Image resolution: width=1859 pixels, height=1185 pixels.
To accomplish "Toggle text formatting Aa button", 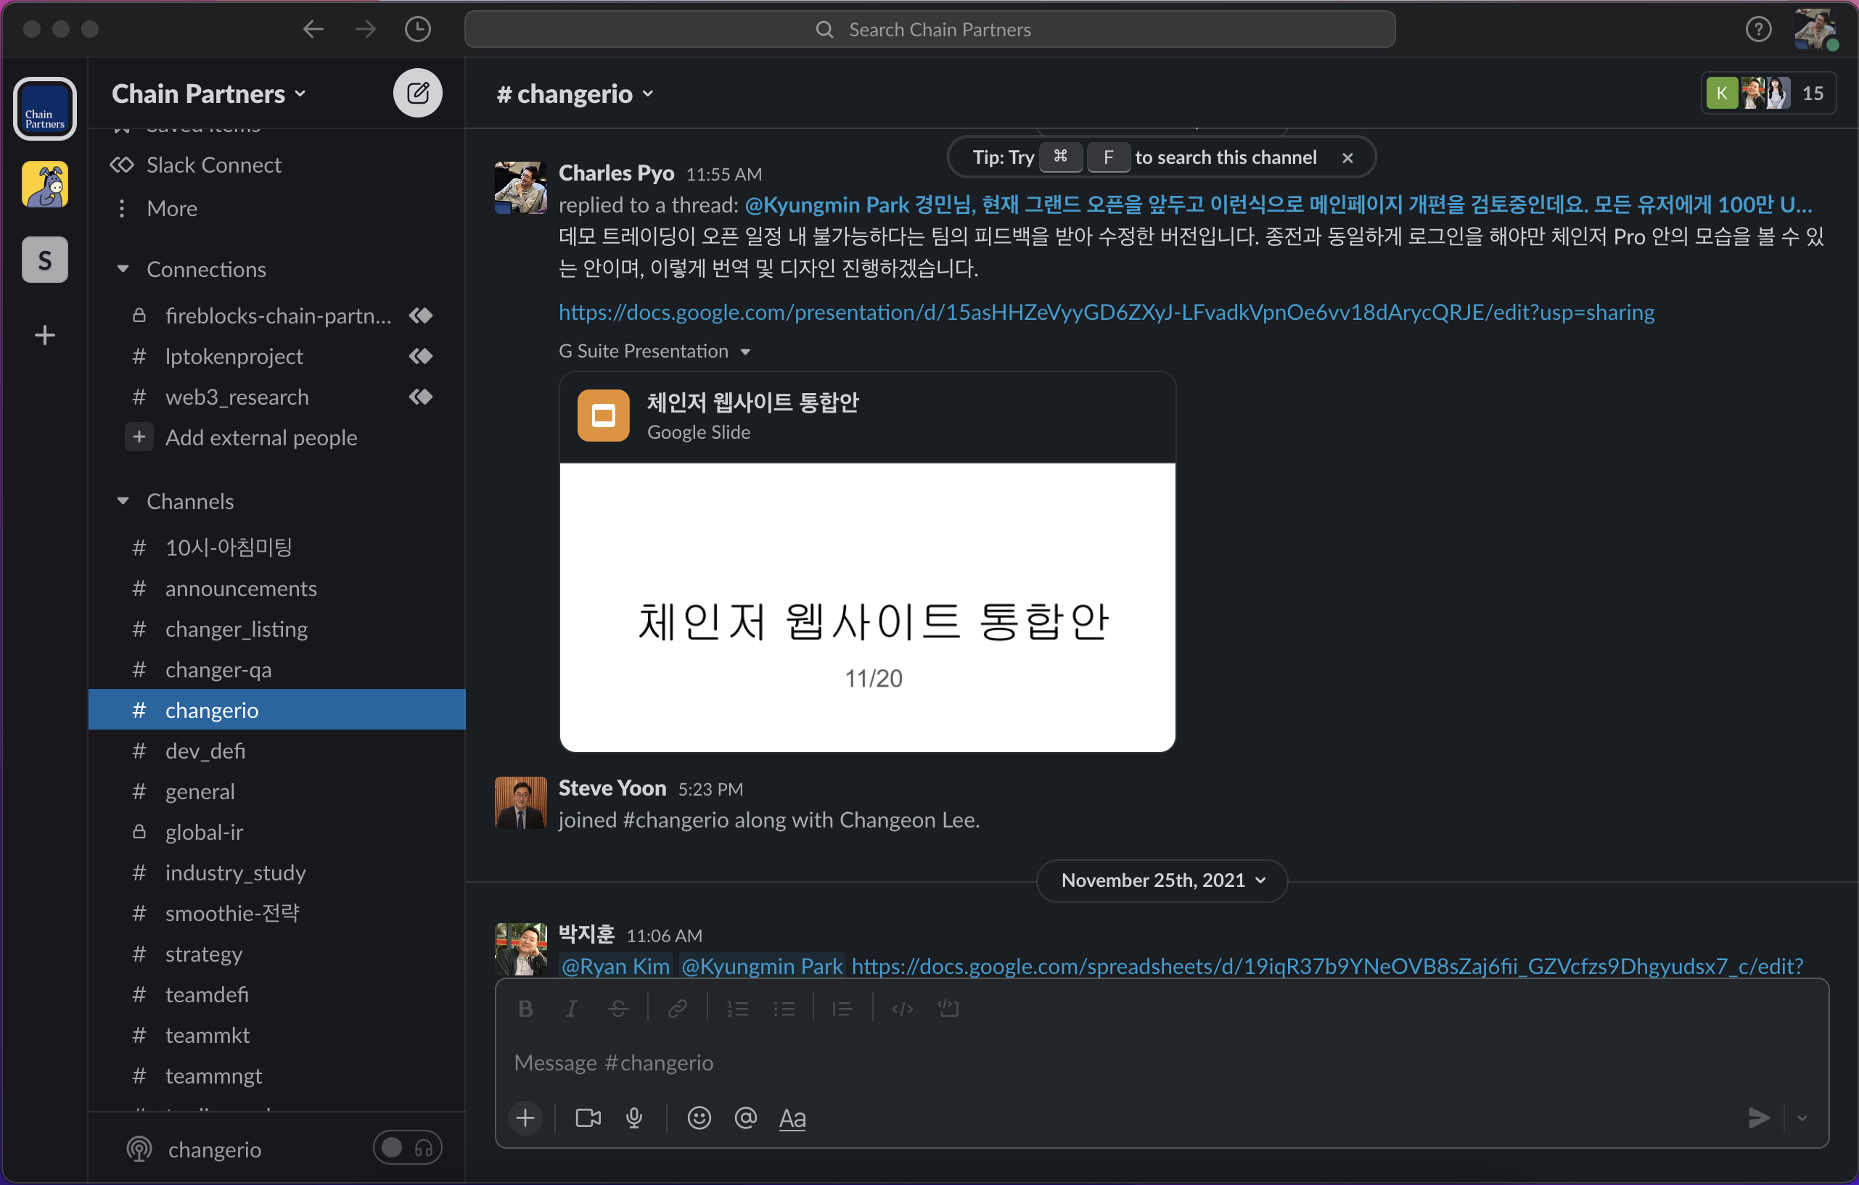I will tap(792, 1117).
